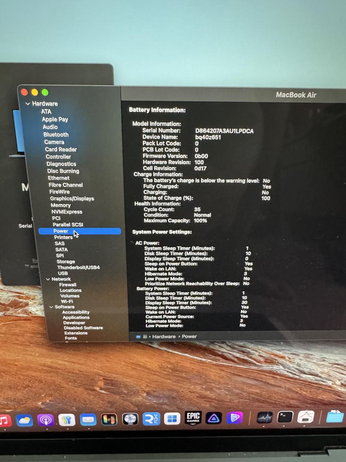Select Power in the bottom path bar
Viewport: 346px width, 462px height.
[x=189, y=336]
